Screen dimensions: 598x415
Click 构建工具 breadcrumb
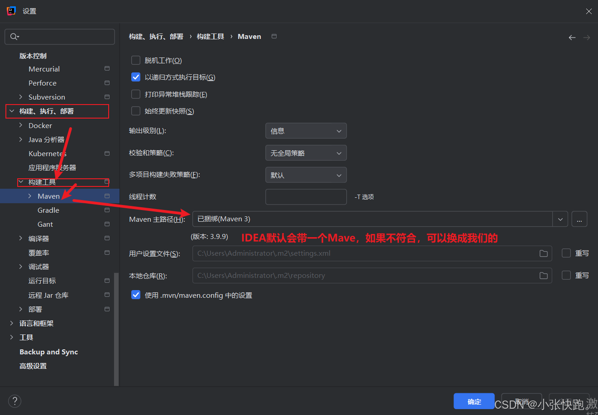point(210,36)
